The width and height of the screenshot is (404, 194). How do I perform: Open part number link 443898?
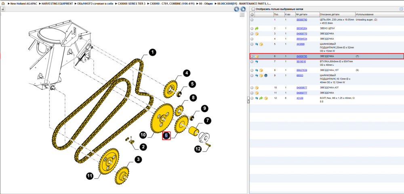click(x=301, y=44)
